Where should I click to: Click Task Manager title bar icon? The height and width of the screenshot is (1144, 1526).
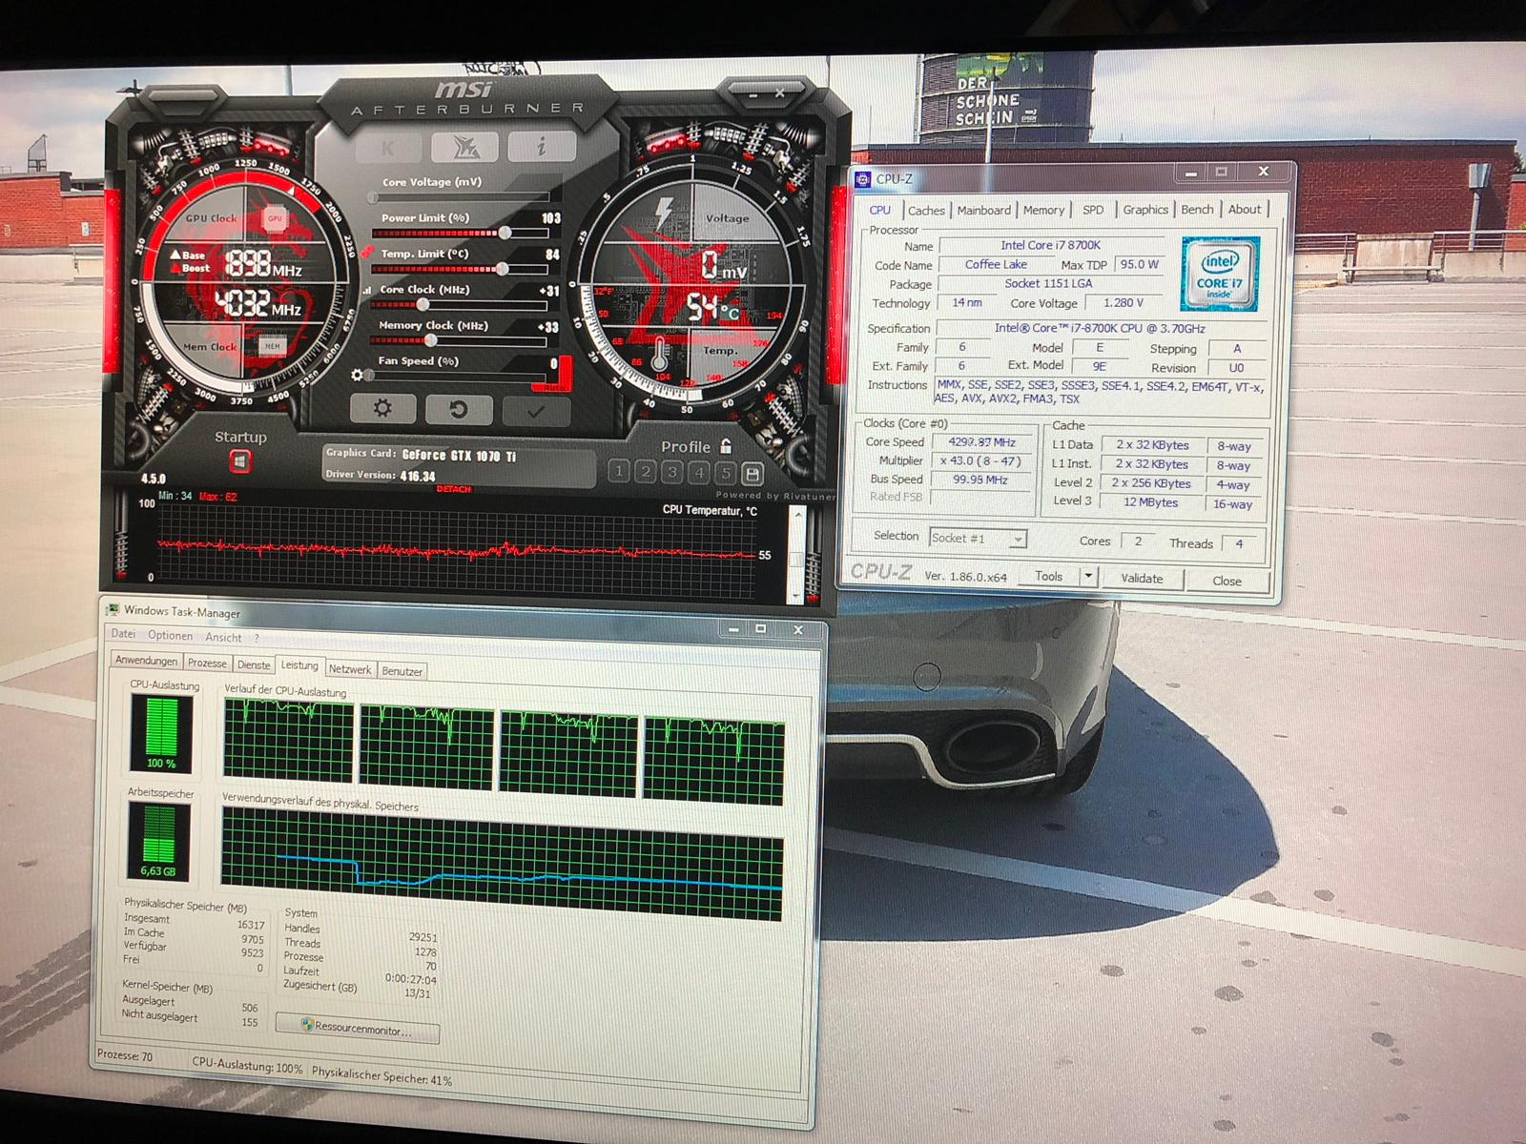pos(113,610)
